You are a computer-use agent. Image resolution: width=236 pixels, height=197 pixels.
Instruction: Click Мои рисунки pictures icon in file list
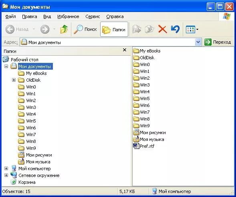tap(136, 133)
